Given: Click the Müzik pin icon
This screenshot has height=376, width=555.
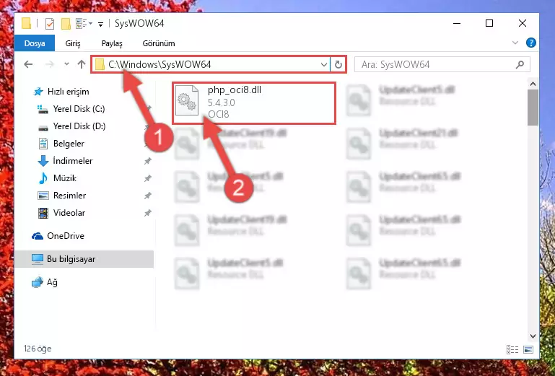Looking at the screenshot, I should click(x=148, y=178).
